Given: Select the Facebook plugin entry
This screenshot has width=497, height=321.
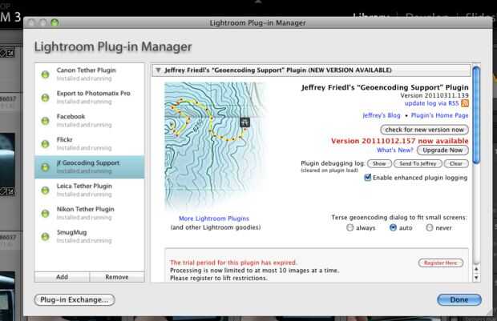Looking at the screenshot, I should (x=90, y=121).
